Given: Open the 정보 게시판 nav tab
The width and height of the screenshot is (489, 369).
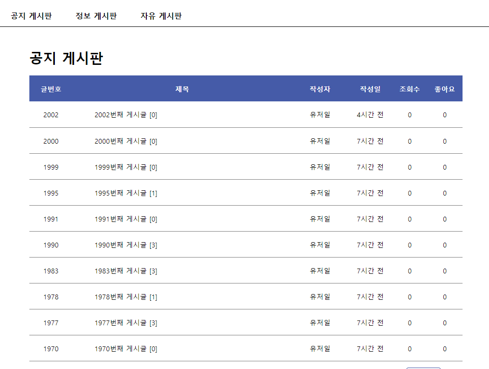Looking at the screenshot, I should pyautogui.click(x=96, y=16).
